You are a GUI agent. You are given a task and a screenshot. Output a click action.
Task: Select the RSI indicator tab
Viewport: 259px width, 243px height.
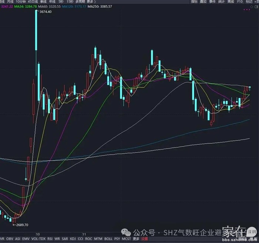pos(50,239)
